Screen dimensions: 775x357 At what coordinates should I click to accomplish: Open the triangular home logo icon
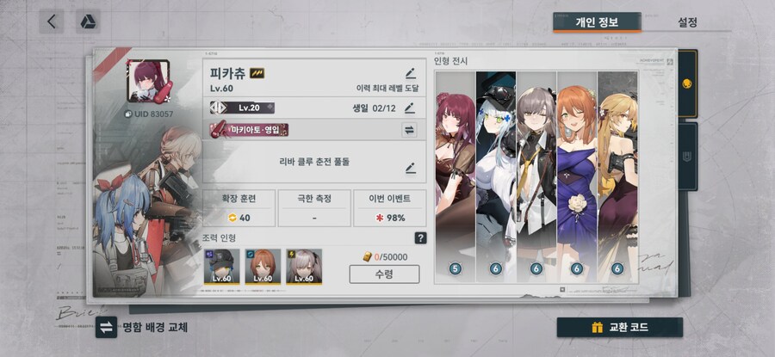[x=88, y=22]
